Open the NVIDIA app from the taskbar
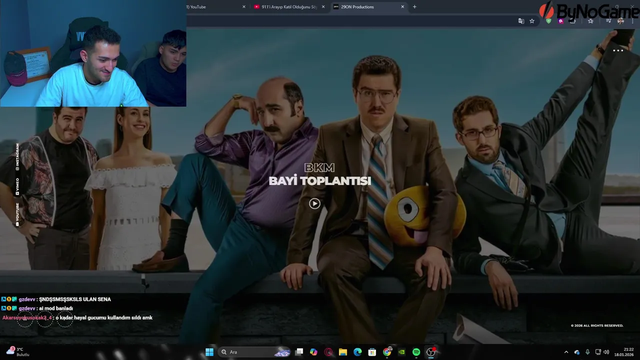The height and width of the screenshot is (360, 640). click(401, 352)
